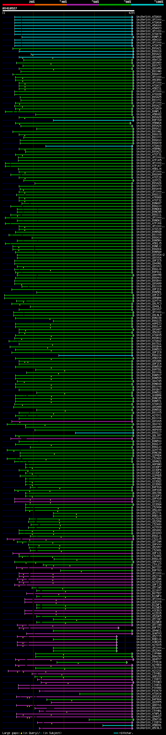The height and width of the screenshot is (735, 166).
Task: Select hit label UniRef100_A5AIG0
Action: click(149, 40)
